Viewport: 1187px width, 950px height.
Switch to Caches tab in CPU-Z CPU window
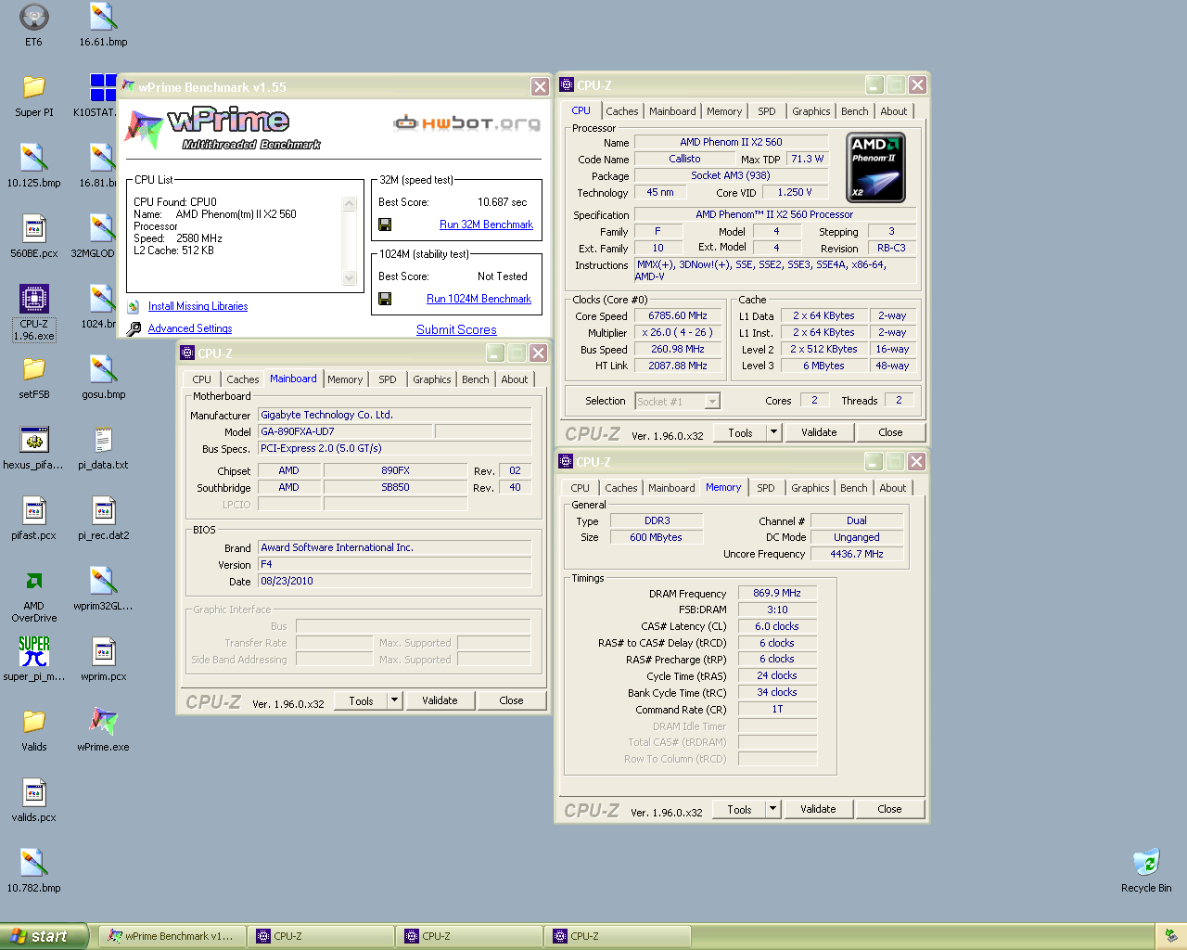[622, 111]
